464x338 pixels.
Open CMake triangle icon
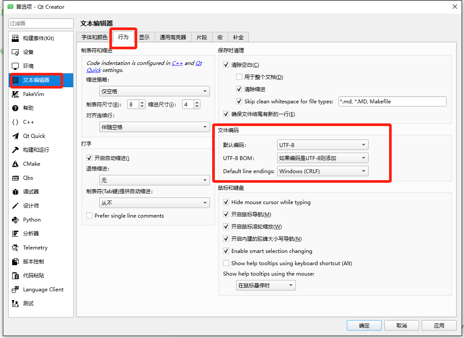pyautogui.click(x=15, y=164)
